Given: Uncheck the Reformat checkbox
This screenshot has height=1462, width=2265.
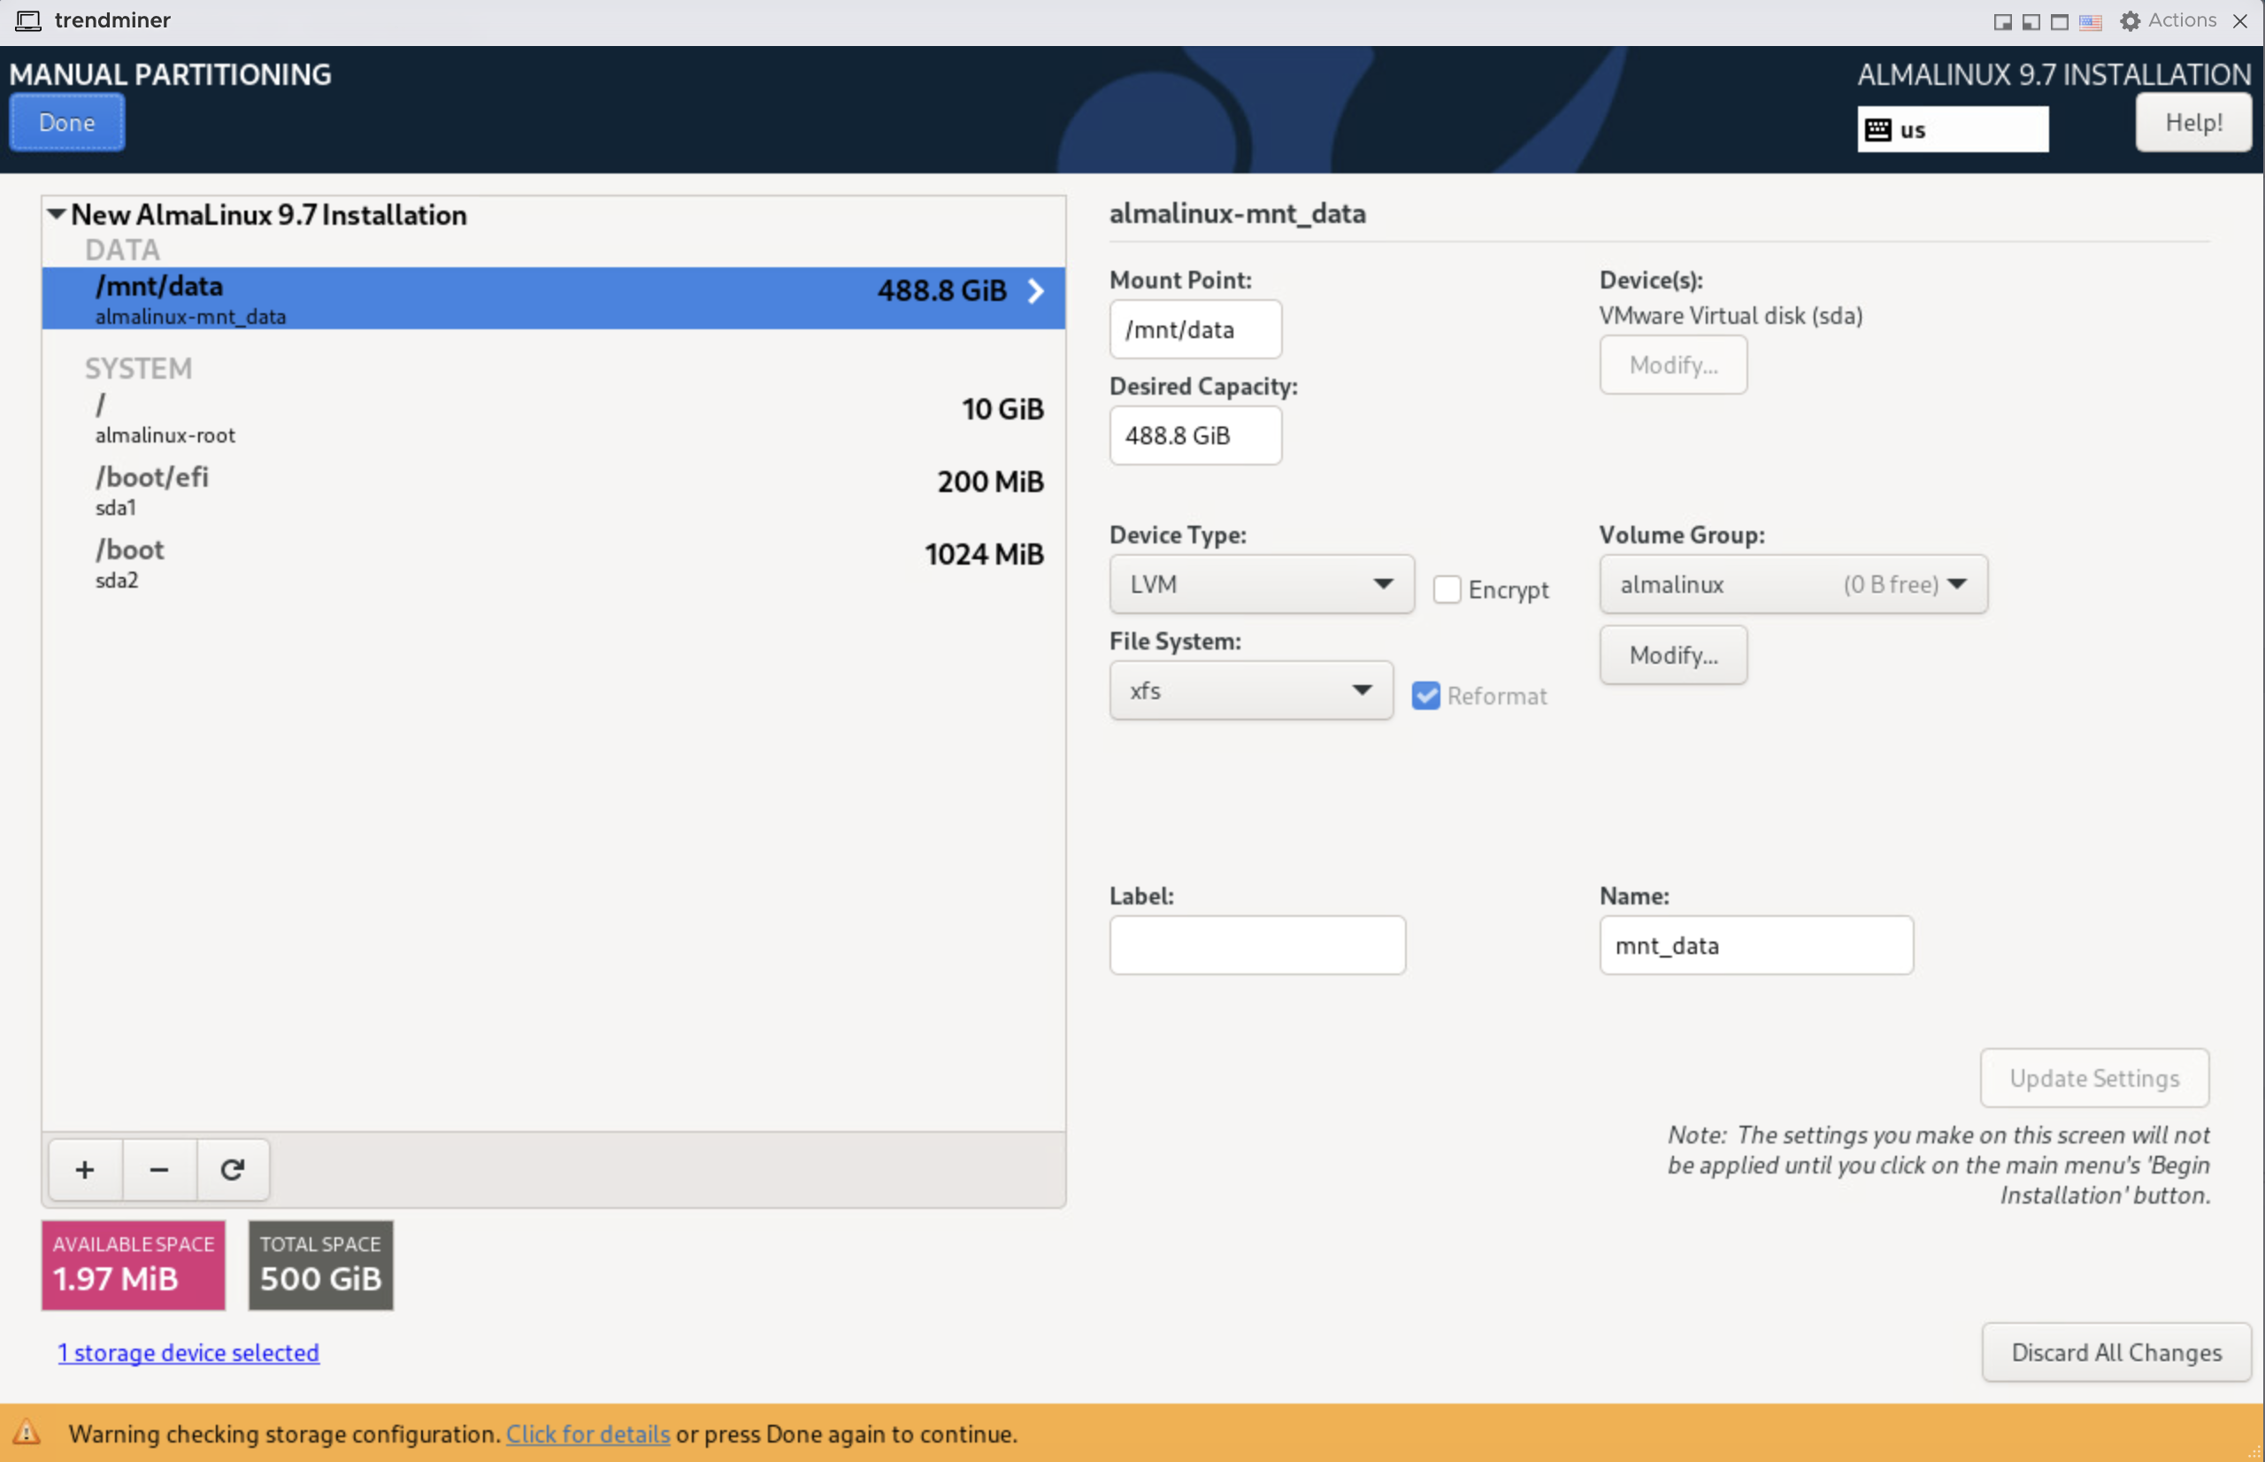Looking at the screenshot, I should click(1427, 696).
